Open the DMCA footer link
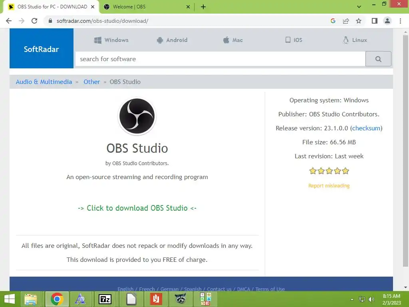 (243, 289)
